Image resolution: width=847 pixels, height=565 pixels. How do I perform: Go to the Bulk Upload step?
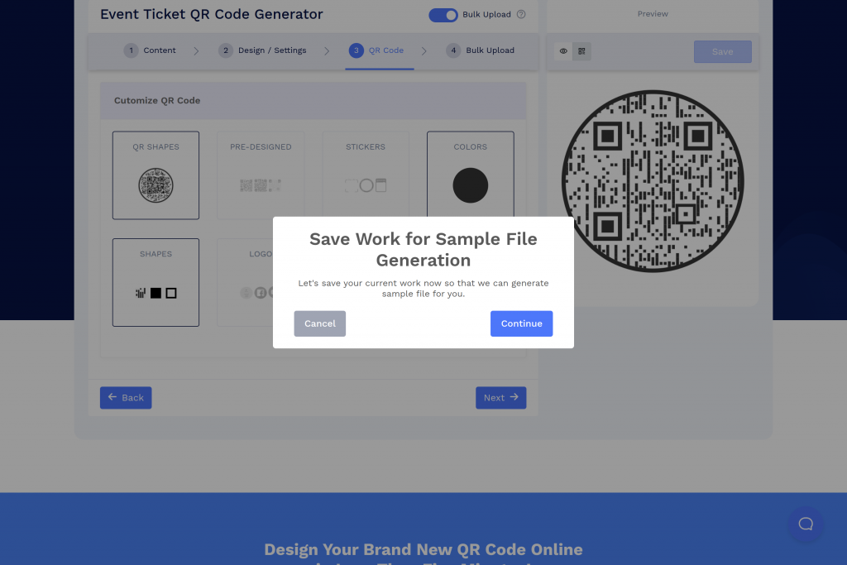pyautogui.click(x=480, y=50)
